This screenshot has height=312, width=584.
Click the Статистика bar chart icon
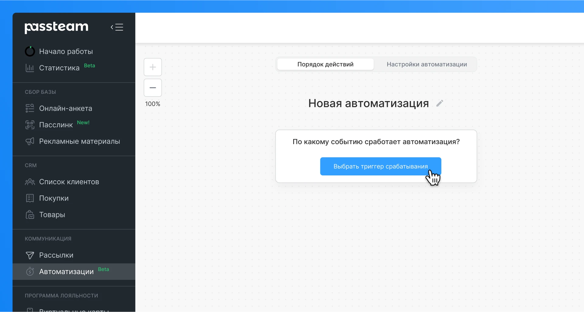[30, 68]
